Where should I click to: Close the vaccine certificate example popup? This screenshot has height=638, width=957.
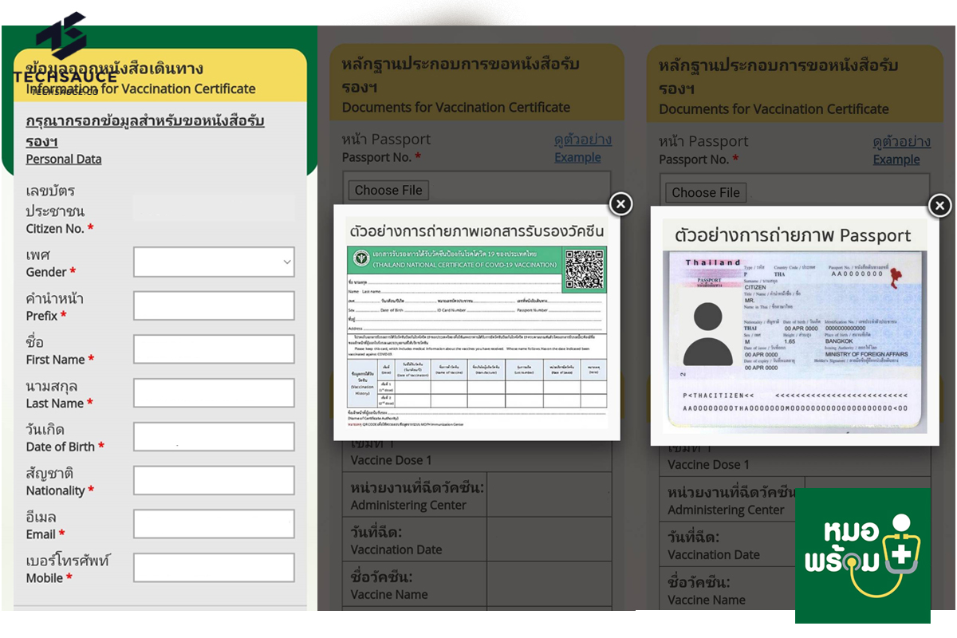(x=620, y=204)
